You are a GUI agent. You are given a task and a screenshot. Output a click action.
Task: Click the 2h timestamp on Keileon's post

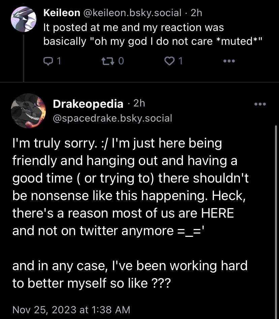196,13
